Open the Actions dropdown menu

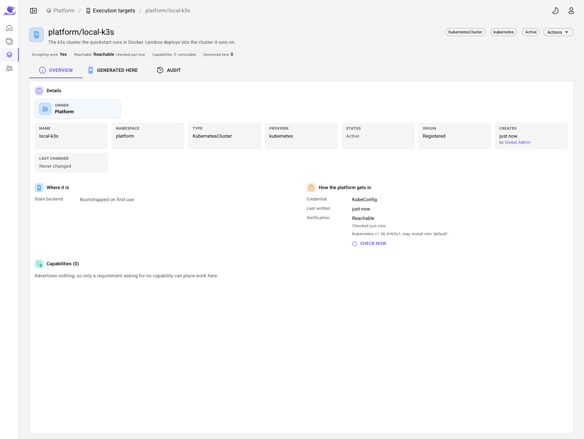coord(558,32)
